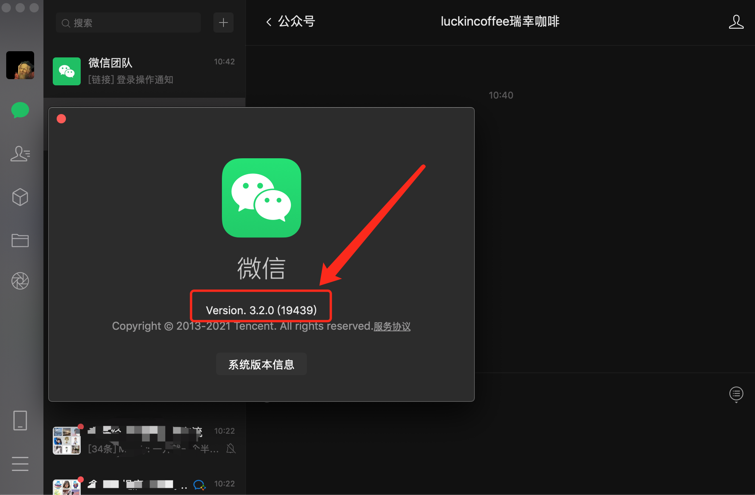Click the 搜索 search field

tap(128, 23)
